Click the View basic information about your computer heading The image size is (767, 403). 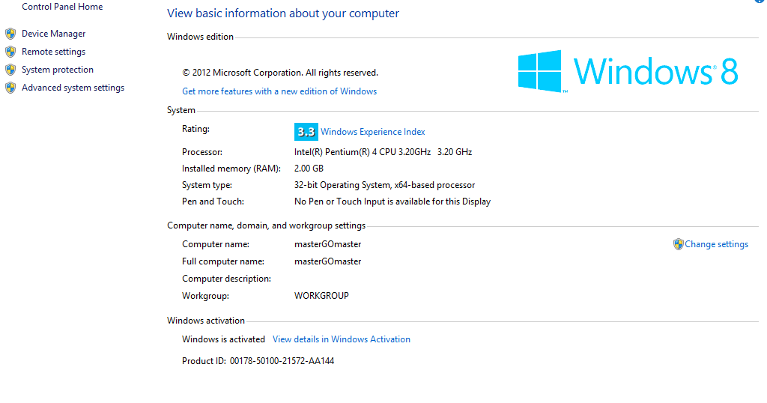282,13
